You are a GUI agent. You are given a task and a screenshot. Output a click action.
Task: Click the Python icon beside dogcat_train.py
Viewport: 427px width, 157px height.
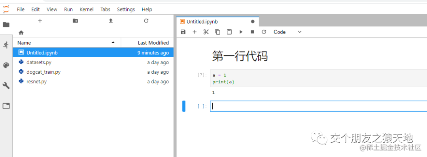21,72
